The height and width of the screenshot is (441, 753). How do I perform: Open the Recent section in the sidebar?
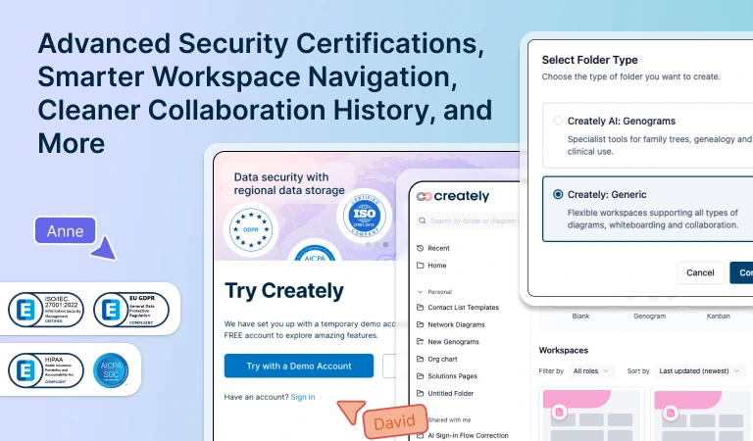tap(438, 249)
